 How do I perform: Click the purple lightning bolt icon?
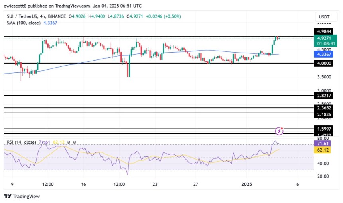[280, 131]
